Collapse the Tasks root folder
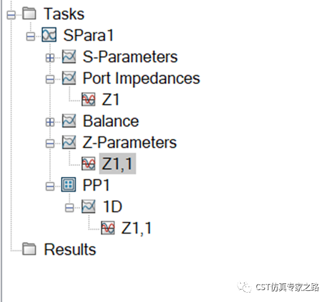The height and width of the screenshot is (302, 329). point(11,15)
